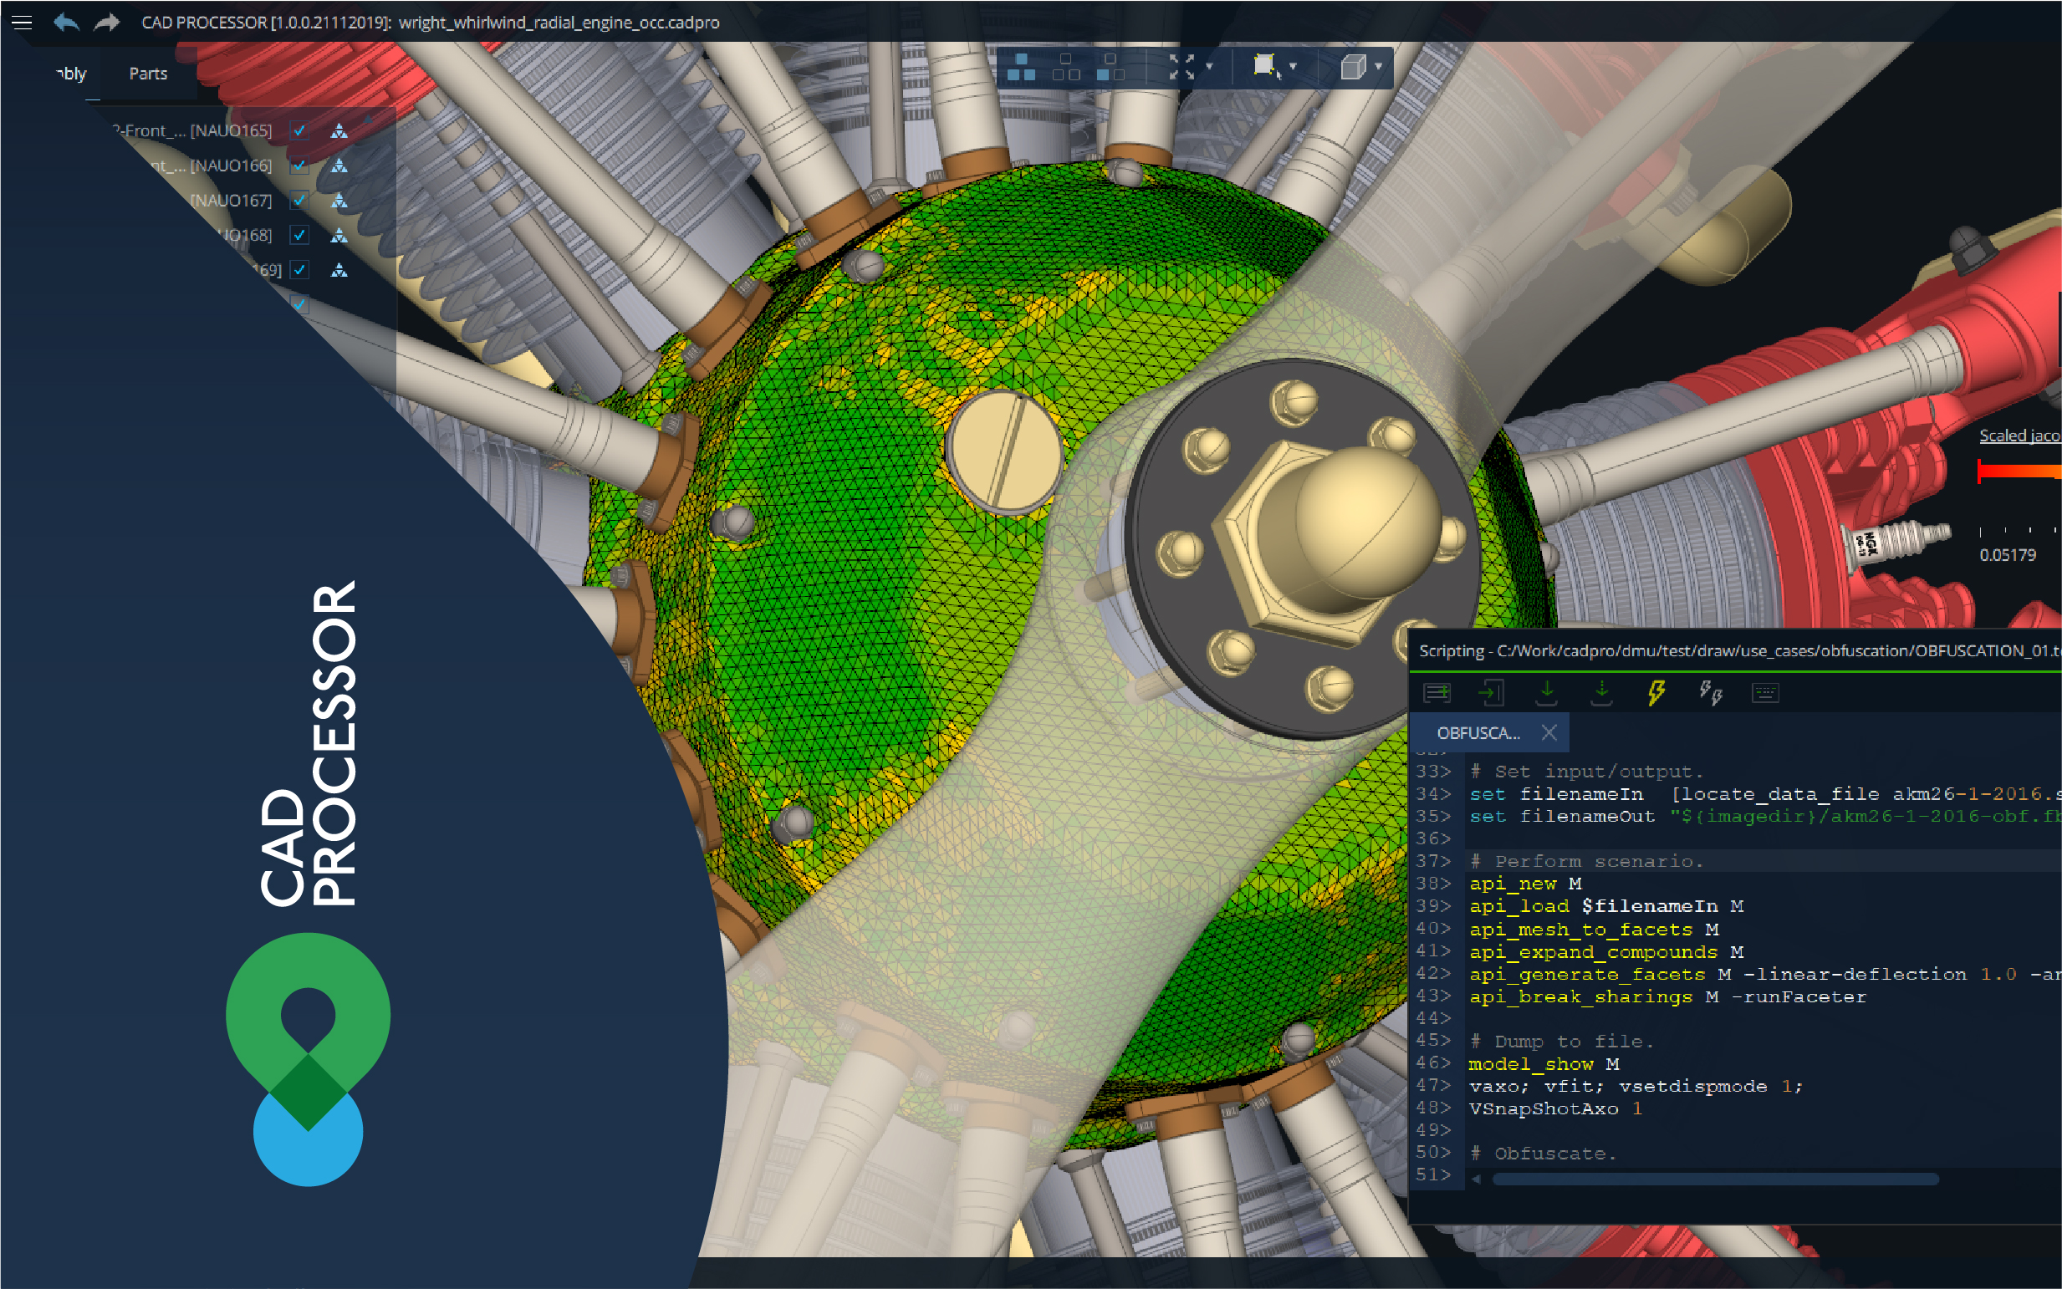Toggle the NAUO167 checkbox
2062x1289 pixels.
pos(299,201)
